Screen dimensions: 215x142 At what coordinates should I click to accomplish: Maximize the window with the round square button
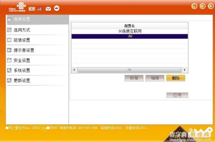(x=203, y=6)
